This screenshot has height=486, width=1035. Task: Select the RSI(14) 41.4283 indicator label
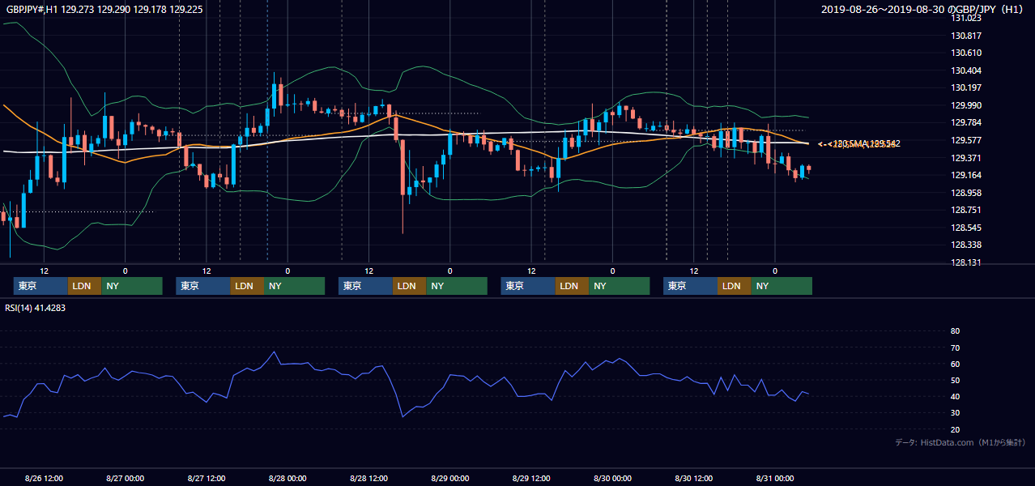tap(36, 308)
